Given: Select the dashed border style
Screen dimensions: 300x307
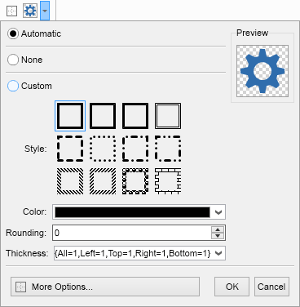Looking at the screenshot, I should pyautogui.click(x=70, y=149).
